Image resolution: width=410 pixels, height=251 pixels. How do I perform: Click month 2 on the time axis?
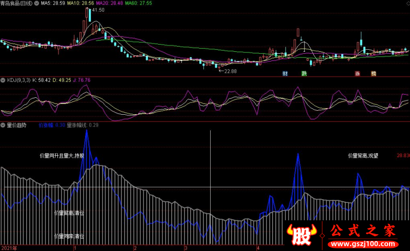[x=135, y=248]
